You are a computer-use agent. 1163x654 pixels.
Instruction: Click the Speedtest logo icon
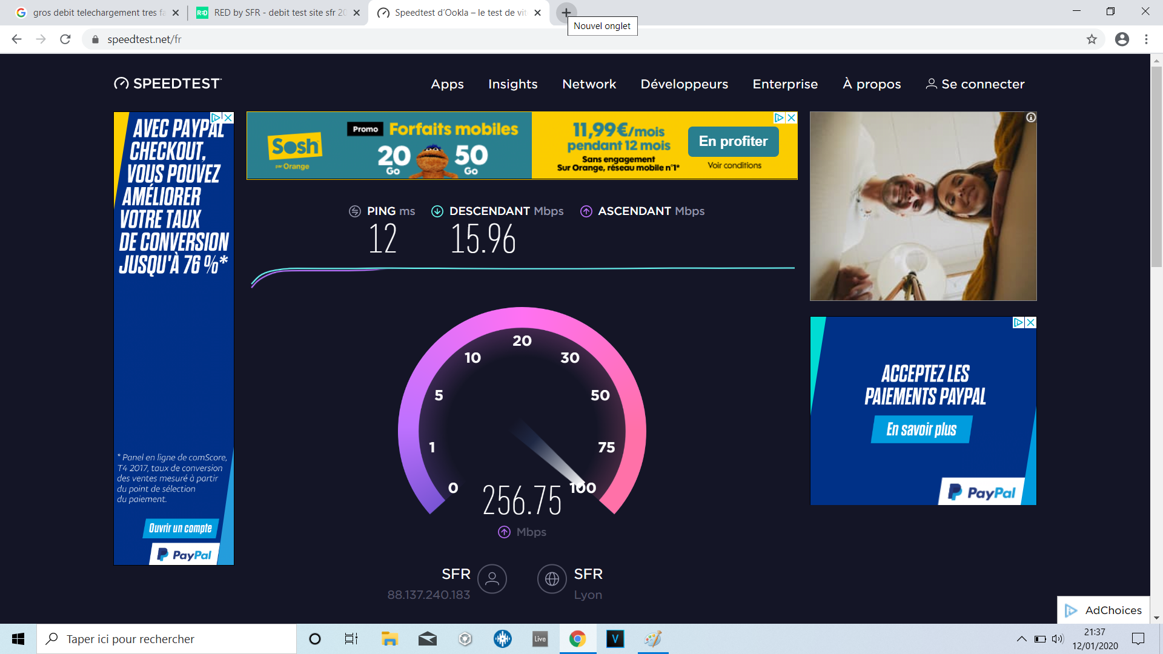point(121,84)
